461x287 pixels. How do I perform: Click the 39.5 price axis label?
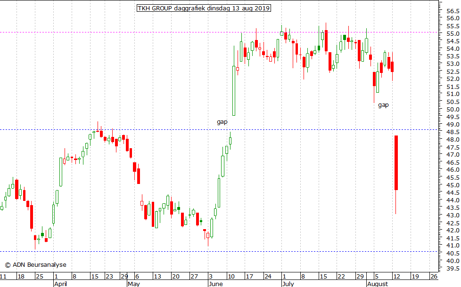(x=453, y=269)
